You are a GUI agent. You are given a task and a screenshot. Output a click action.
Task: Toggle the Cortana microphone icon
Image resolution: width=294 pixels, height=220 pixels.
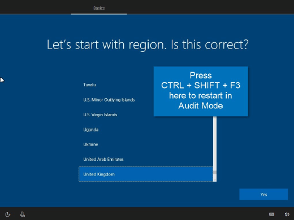(23, 214)
